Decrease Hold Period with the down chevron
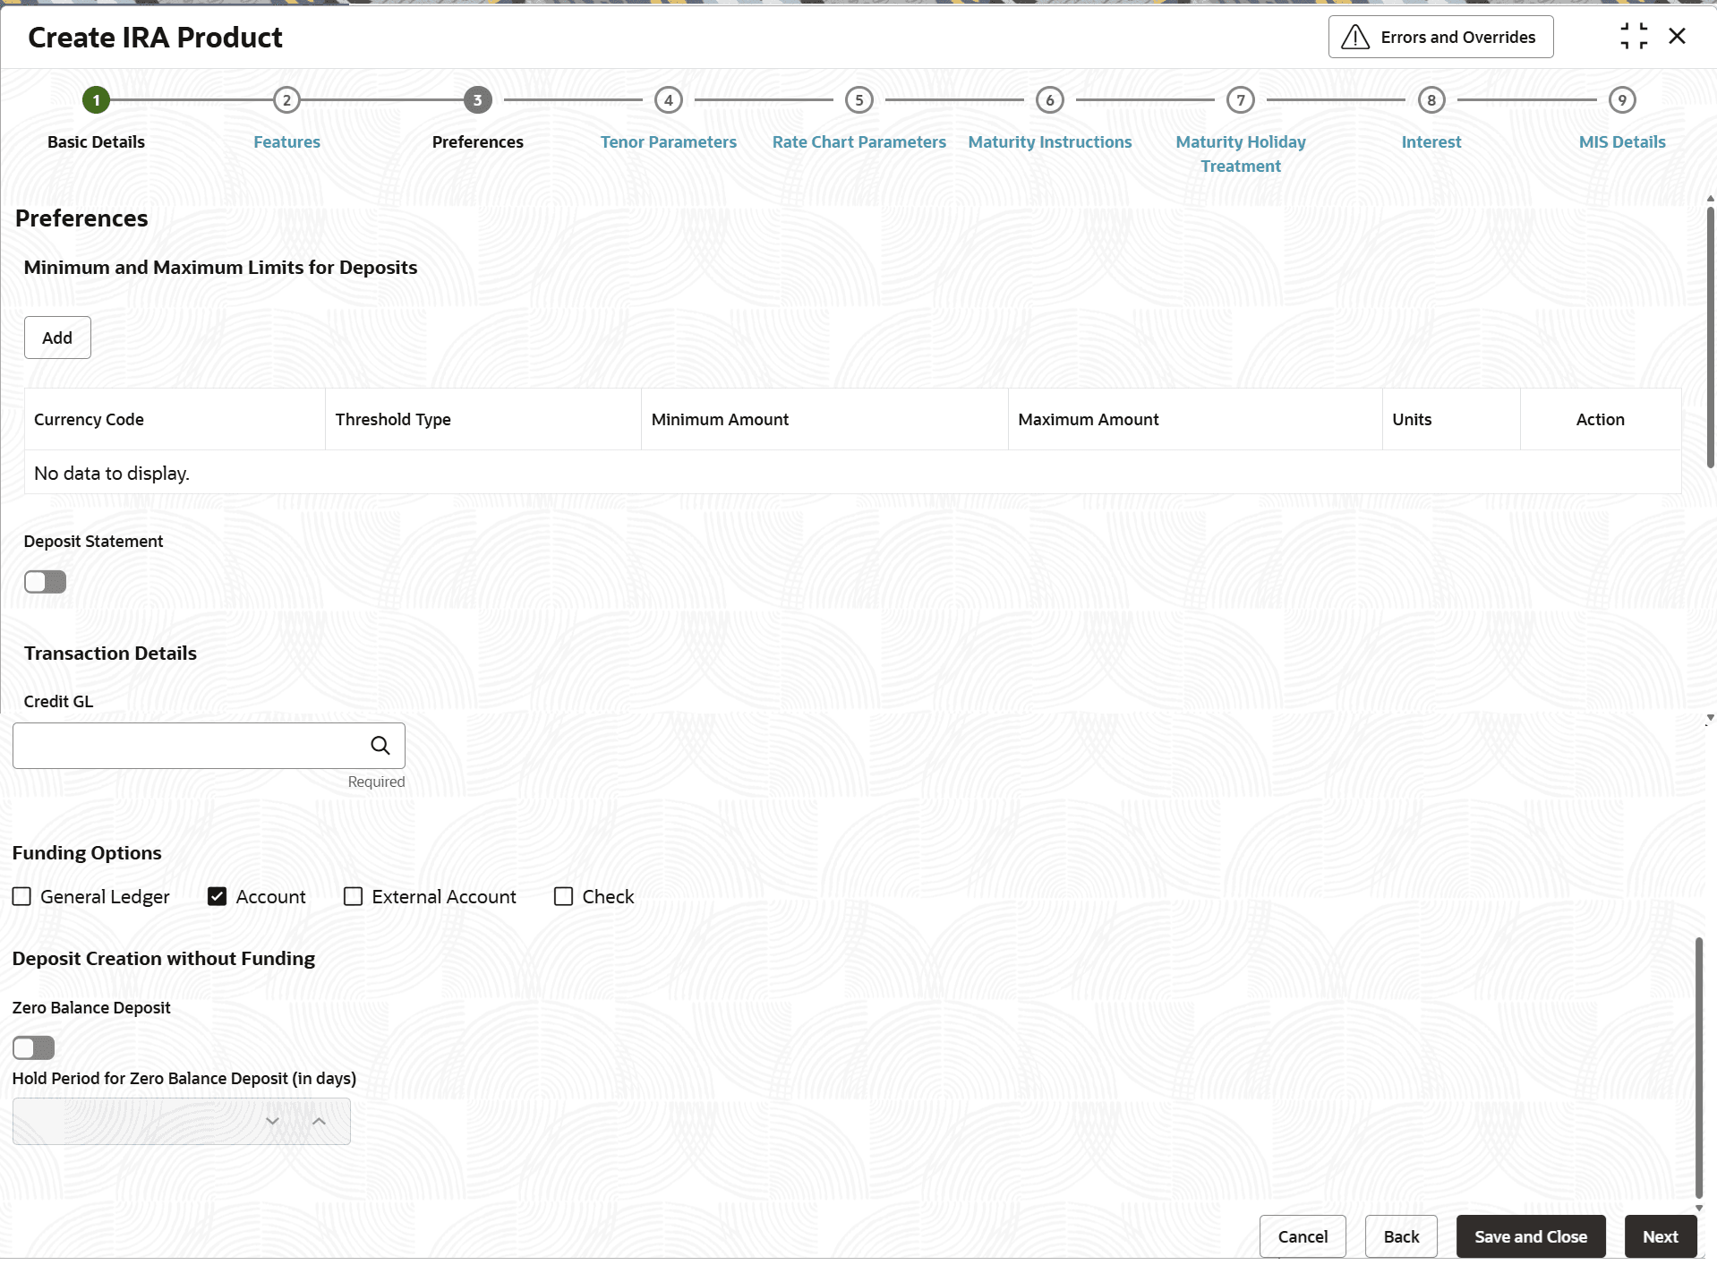The image size is (1717, 1265). (273, 1121)
